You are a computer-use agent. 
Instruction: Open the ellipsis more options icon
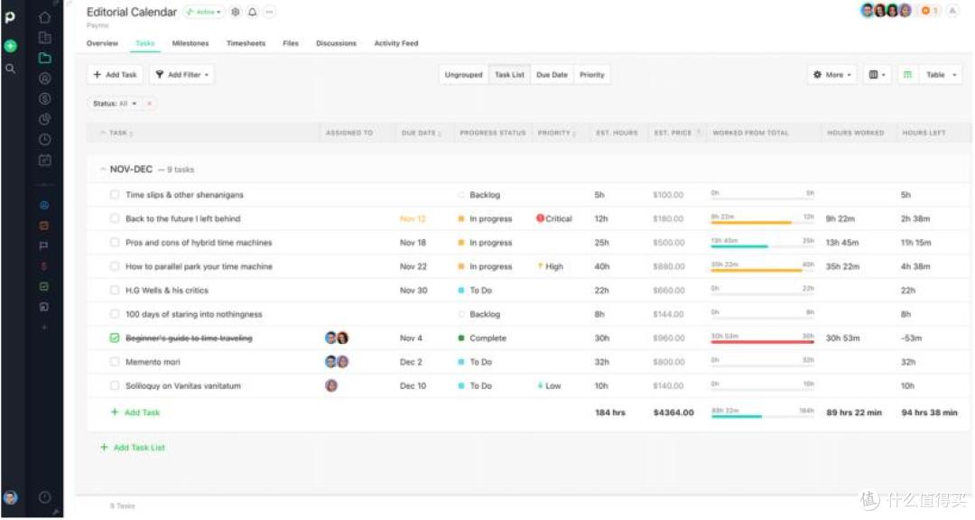[x=269, y=12]
